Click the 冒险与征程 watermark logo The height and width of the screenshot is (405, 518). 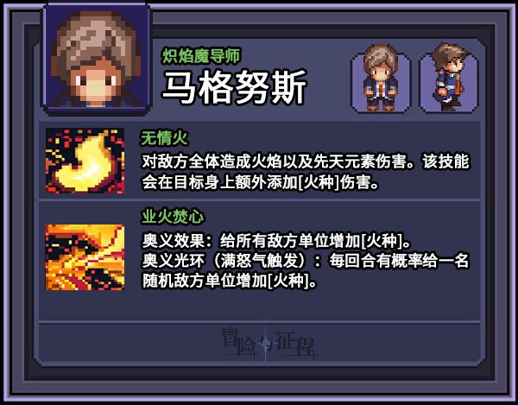(269, 344)
